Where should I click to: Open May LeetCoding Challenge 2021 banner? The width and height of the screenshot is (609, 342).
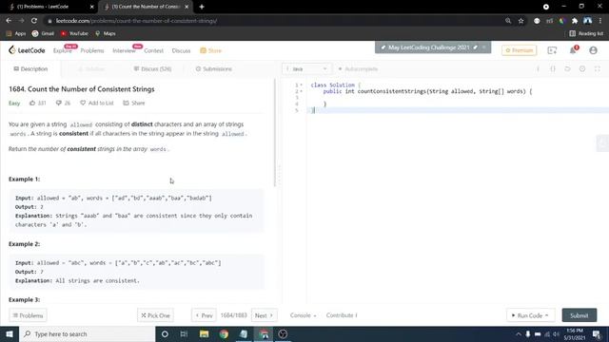point(429,47)
